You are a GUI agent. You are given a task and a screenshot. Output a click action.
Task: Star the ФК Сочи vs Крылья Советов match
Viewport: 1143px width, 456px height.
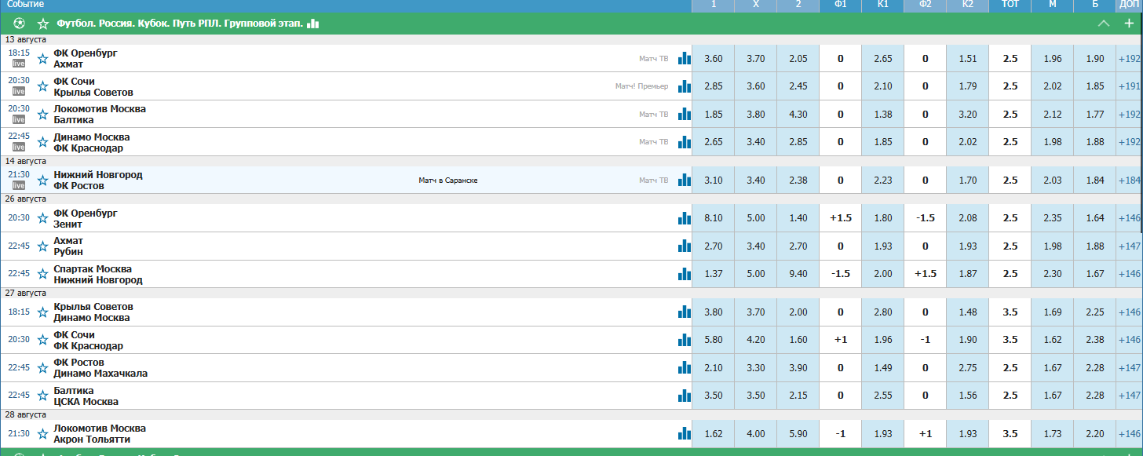(x=42, y=86)
